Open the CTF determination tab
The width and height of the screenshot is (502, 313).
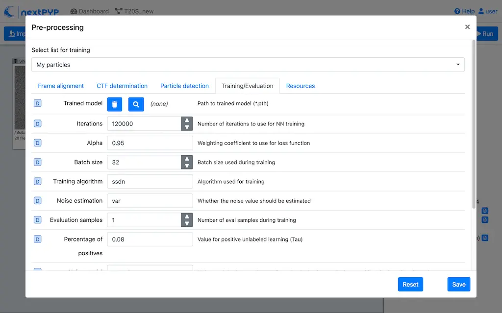tap(122, 86)
